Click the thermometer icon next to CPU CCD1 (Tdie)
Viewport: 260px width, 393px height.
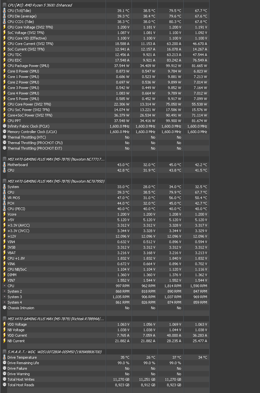tap(5, 22)
